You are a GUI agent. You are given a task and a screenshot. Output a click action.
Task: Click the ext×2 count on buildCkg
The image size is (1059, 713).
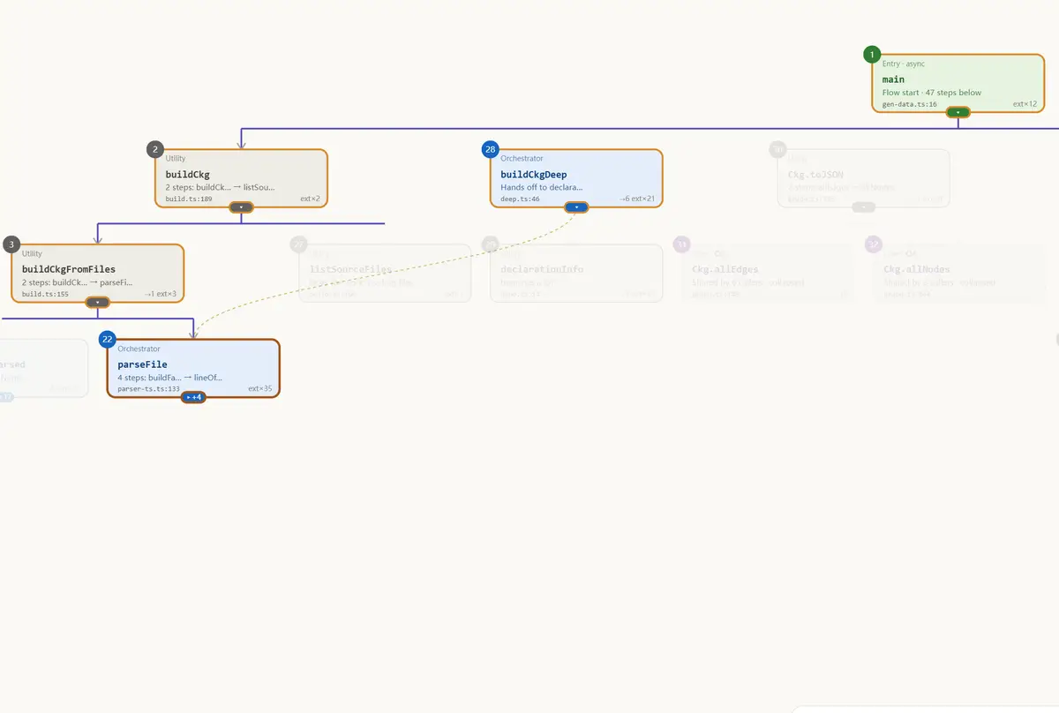pos(310,199)
